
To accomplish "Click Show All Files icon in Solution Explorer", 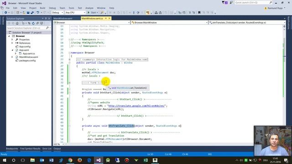I will tap(42, 23).
